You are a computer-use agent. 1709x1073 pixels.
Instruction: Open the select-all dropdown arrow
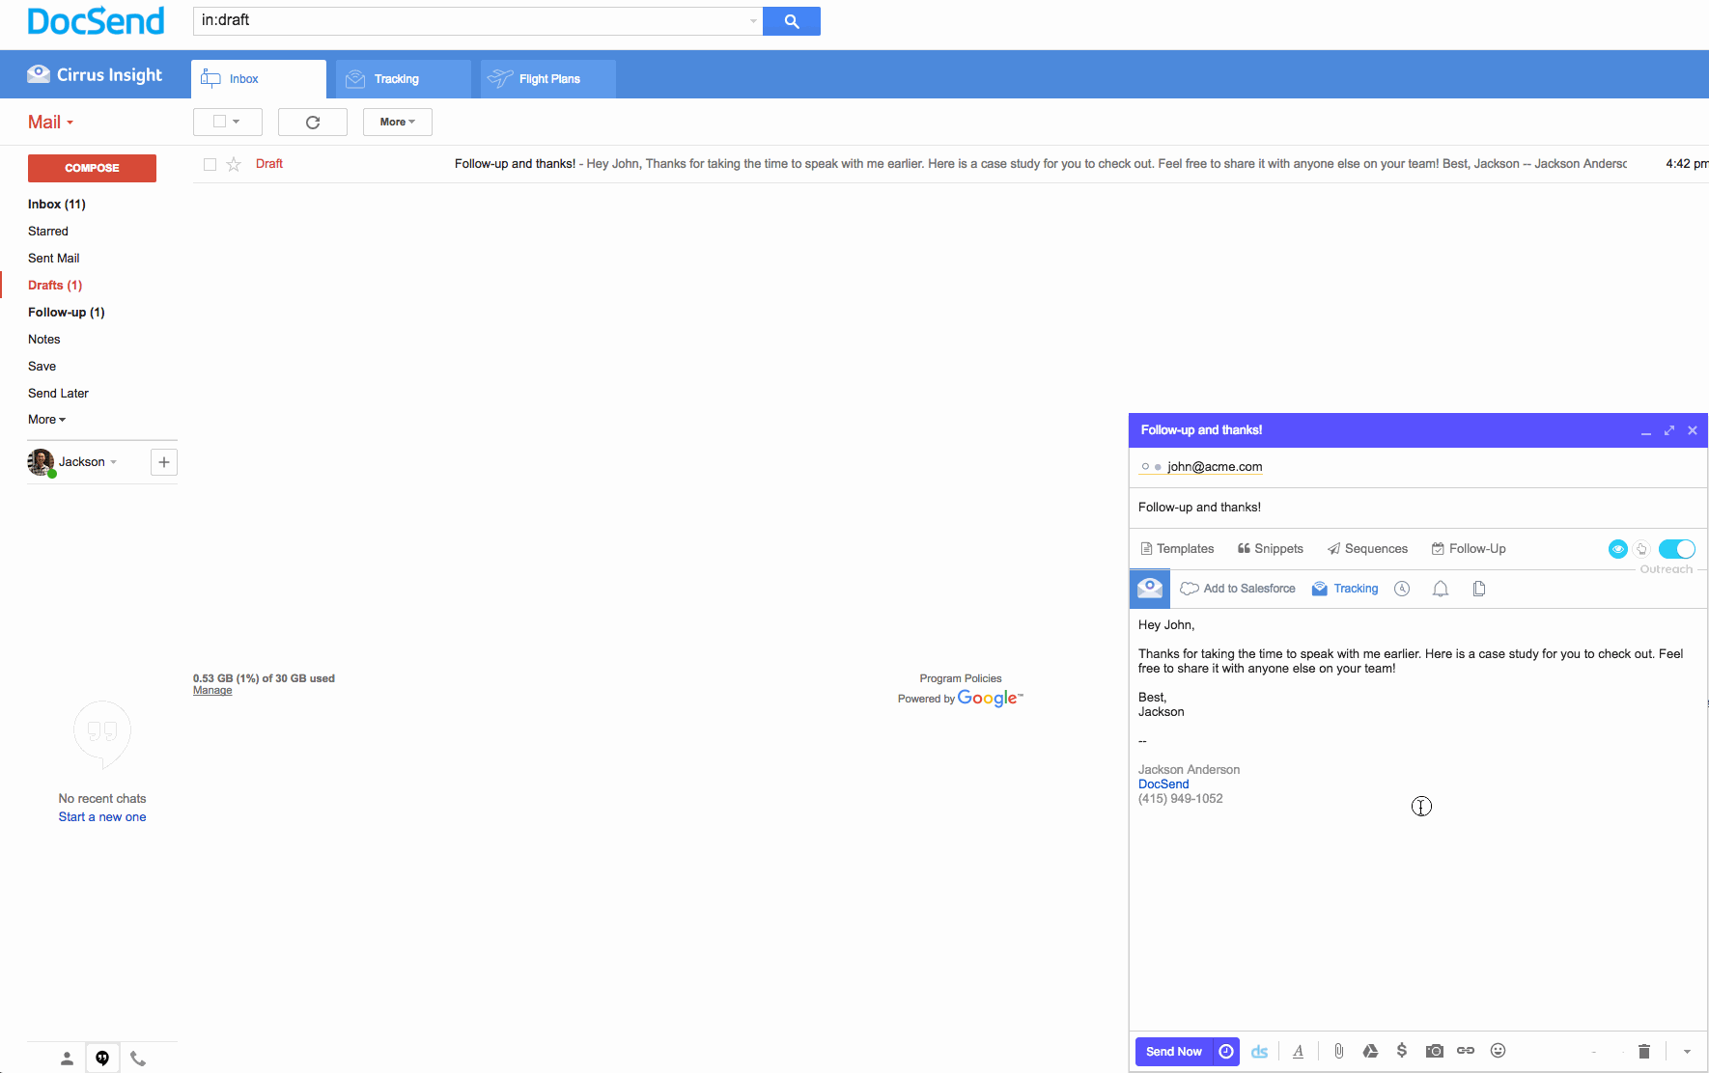[237, 122]
